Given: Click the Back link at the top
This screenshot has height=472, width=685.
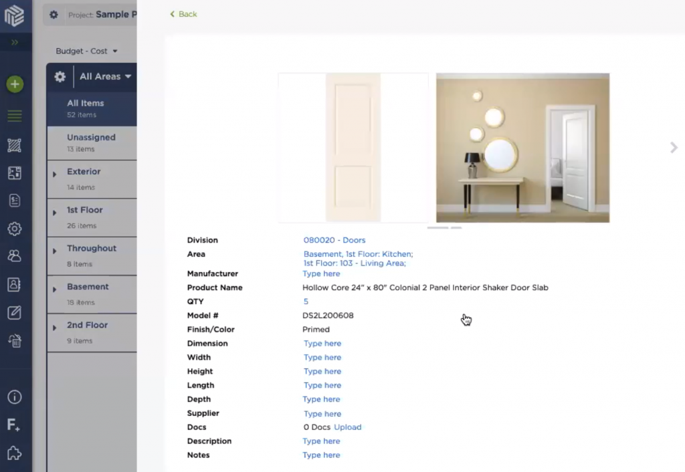Looking at the screenshot, I should tap(183, 13).
